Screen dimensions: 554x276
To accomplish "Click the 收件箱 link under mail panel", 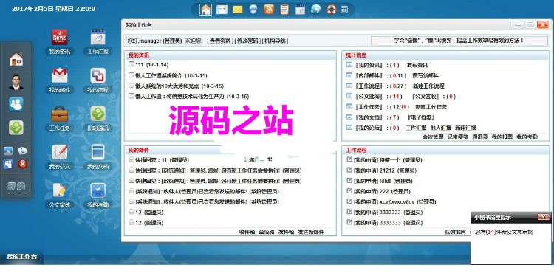I will 247,232.
